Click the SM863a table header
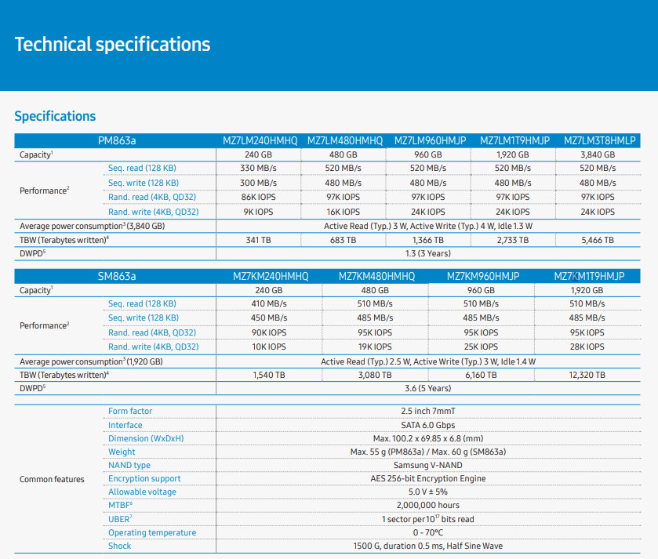Viewport: 658px width, 559px height. [x=115, y=276]
